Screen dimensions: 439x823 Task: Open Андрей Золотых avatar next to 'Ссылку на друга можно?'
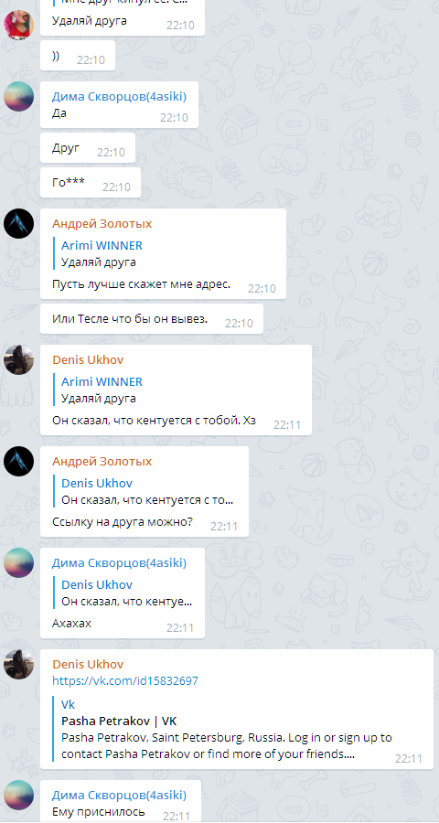pos(19,462)
